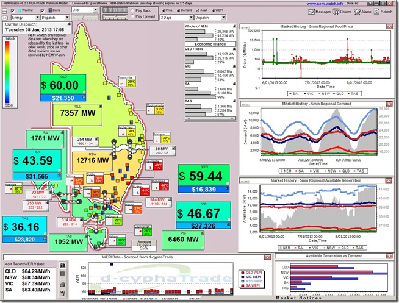Open left Dispatch dropdown beside Energy

pos(56,18)
